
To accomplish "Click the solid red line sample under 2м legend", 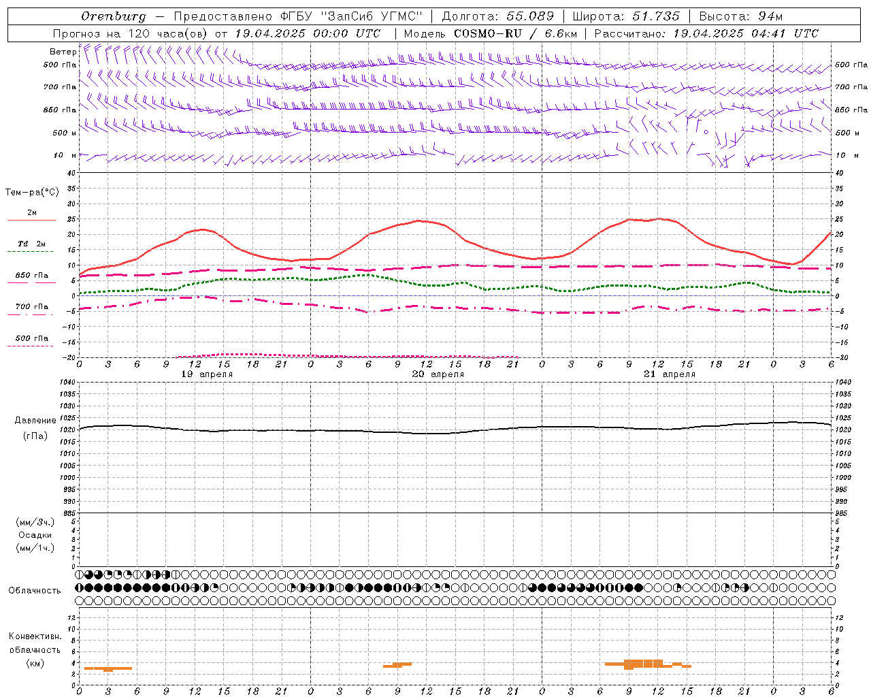I will click(31, 220).
